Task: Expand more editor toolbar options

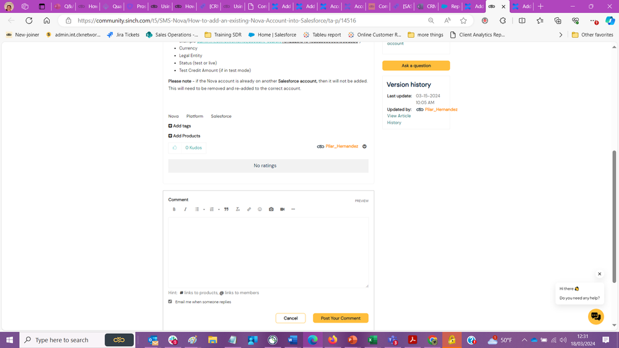Action: (293, 209)
